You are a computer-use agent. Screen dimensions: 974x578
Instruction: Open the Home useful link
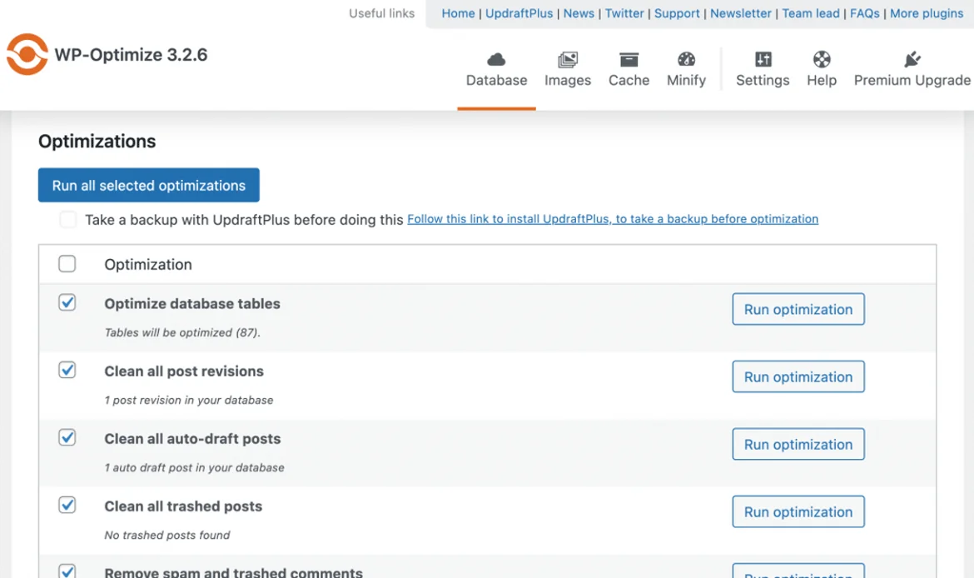pos(459,13)
